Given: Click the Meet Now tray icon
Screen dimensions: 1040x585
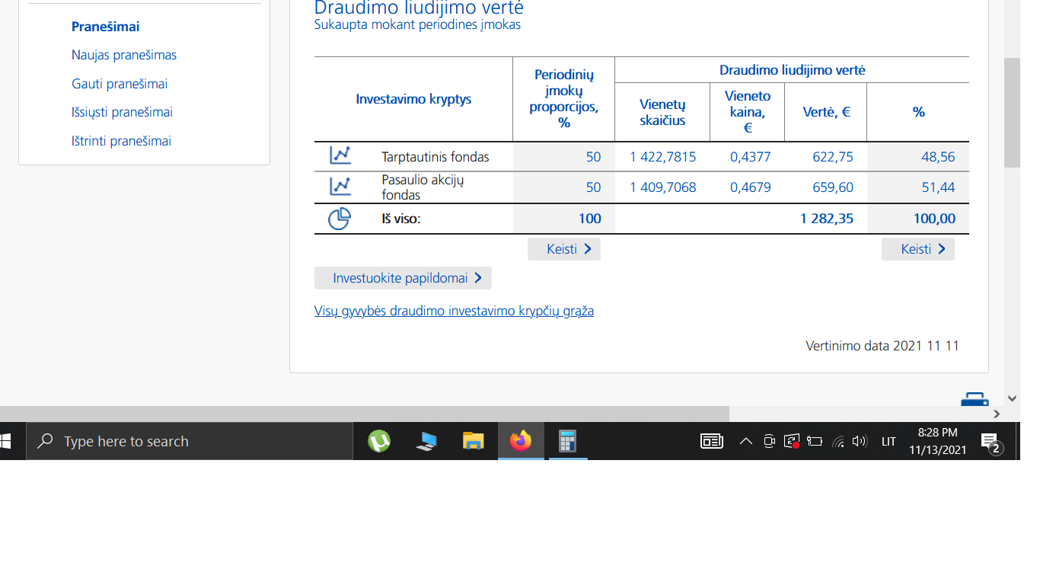Looking at the screenshot, I should (x=769, y=441).
